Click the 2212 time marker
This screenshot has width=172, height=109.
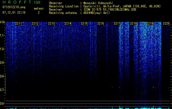(35, 23)
